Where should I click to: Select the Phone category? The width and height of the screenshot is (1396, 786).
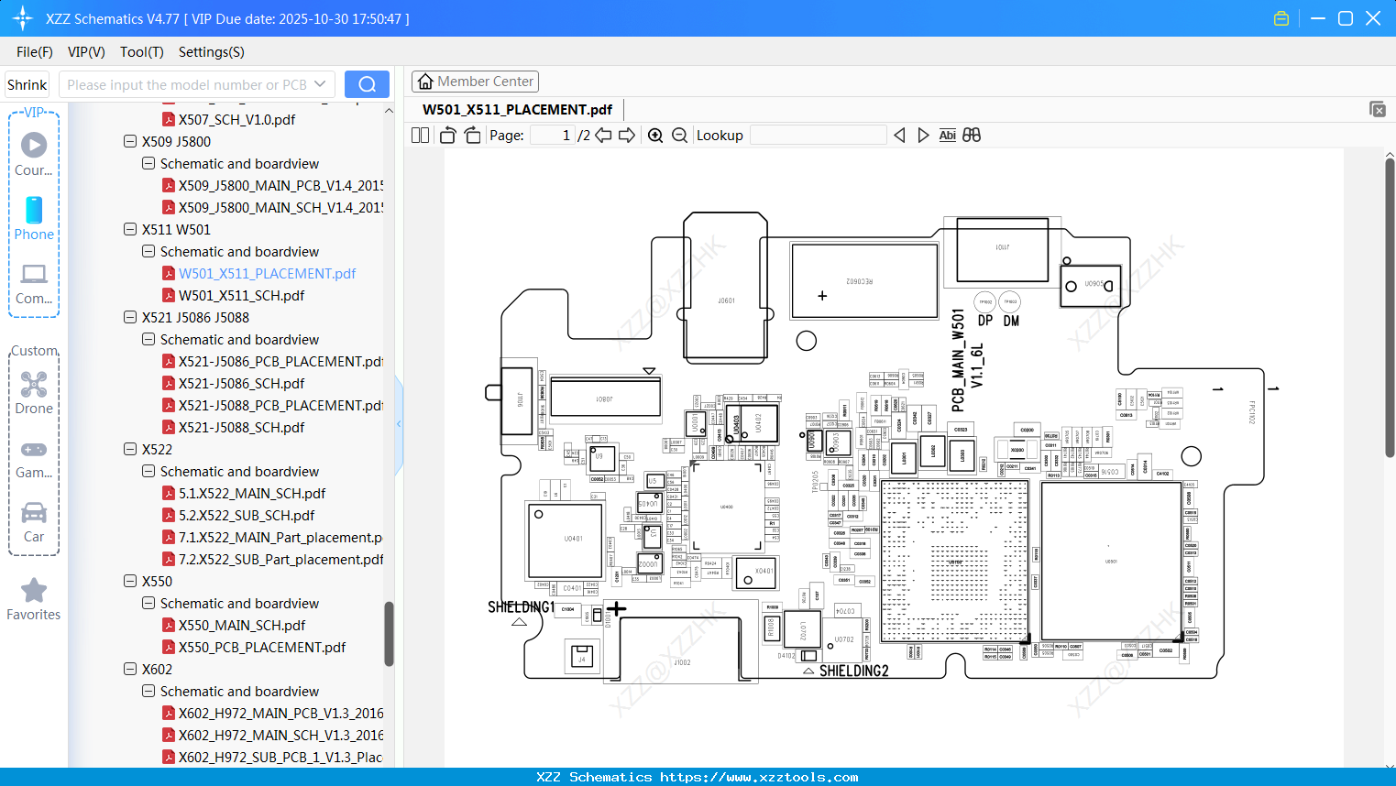click(x=34, y=219)
